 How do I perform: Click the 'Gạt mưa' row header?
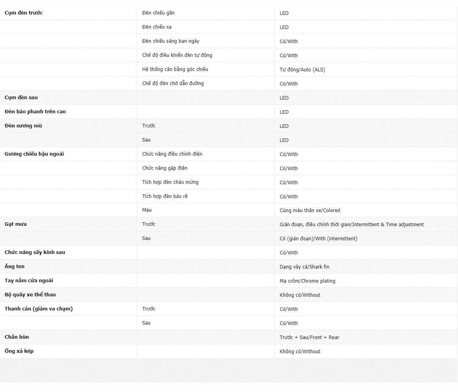[16, 224]
